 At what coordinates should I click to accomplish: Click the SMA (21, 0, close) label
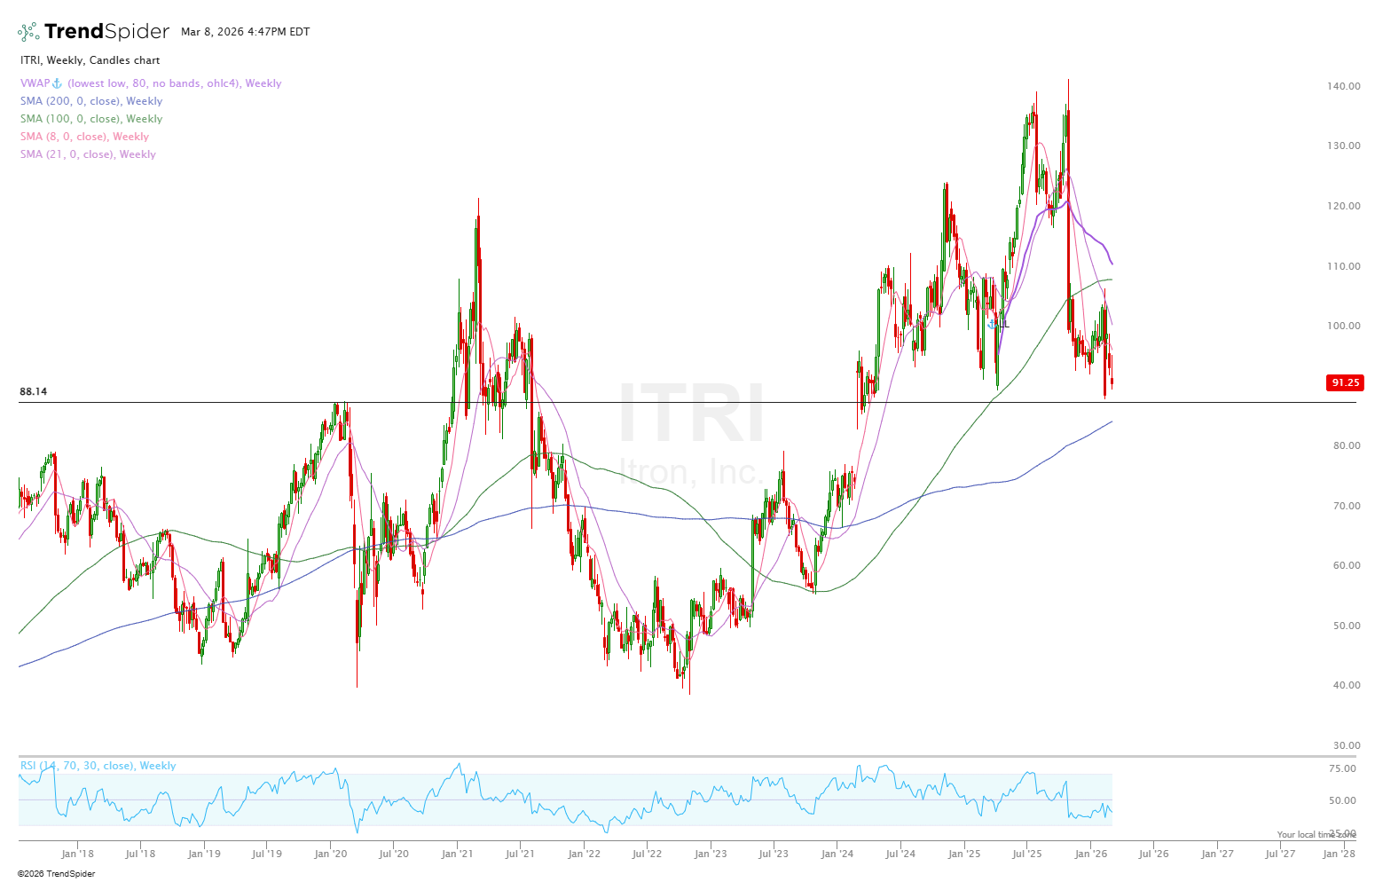point(88,154)
